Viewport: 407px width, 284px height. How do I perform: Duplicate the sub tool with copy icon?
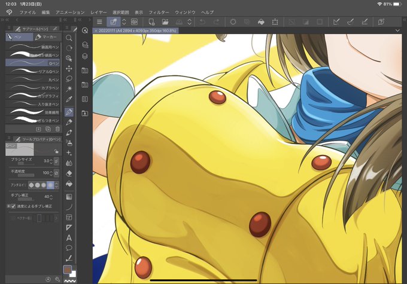click(48, 129)
